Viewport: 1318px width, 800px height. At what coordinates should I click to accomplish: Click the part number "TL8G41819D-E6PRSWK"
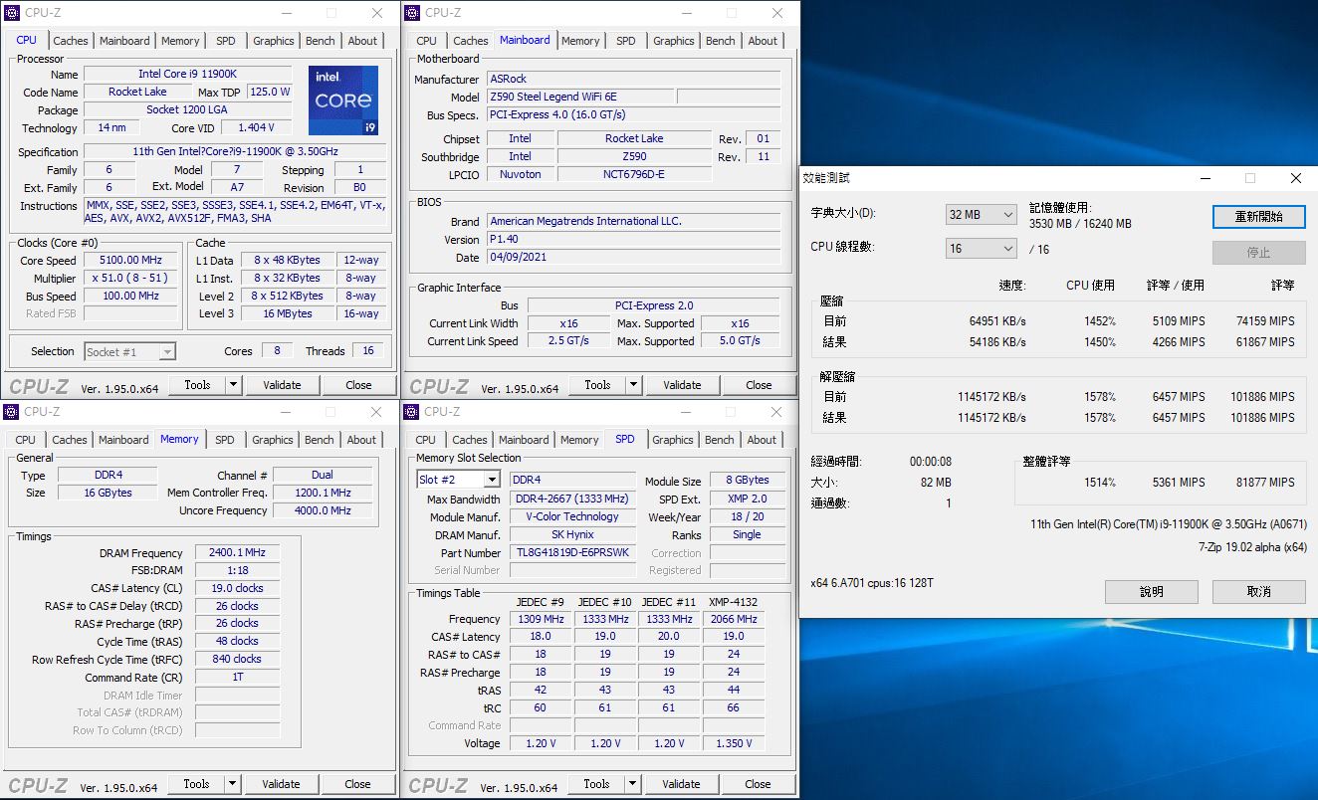pyautogui.click(x=572, y=553)
